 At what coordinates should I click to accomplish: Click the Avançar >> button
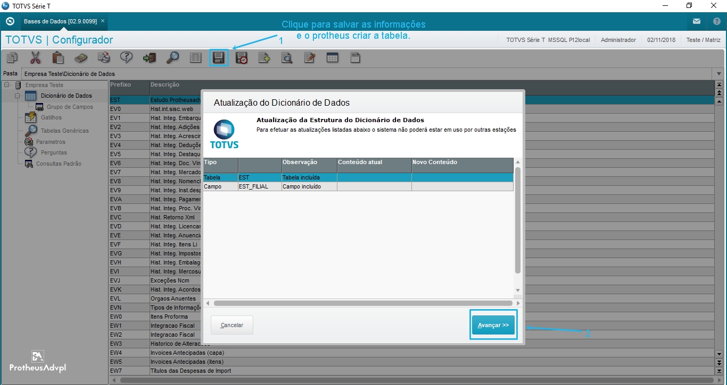(x=493, y=325)
